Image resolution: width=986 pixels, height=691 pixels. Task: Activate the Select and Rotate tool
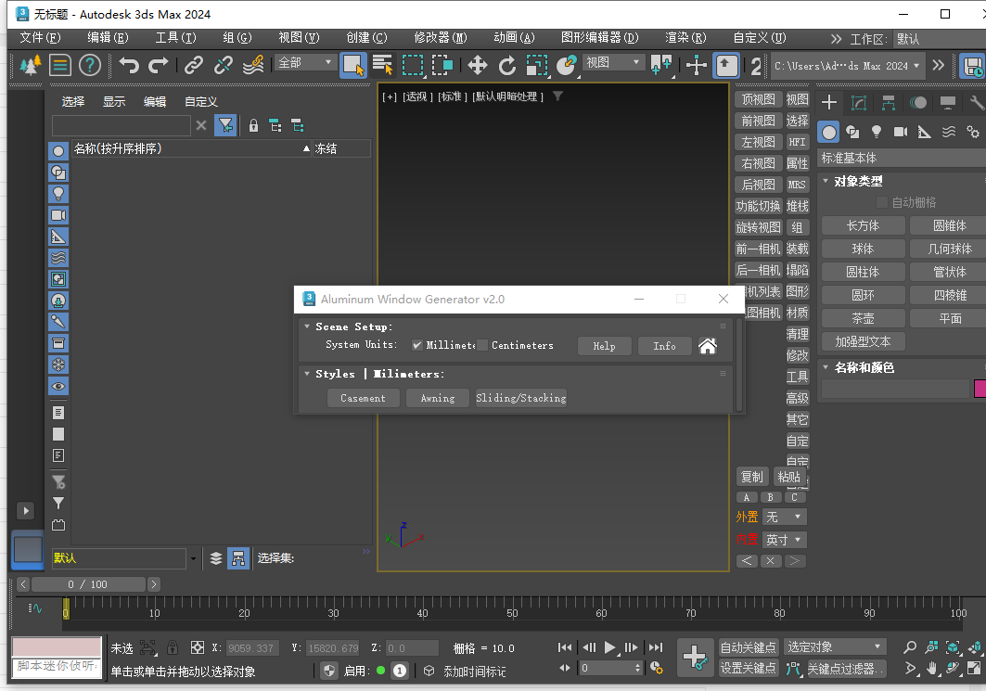click(x=507, y=65)
